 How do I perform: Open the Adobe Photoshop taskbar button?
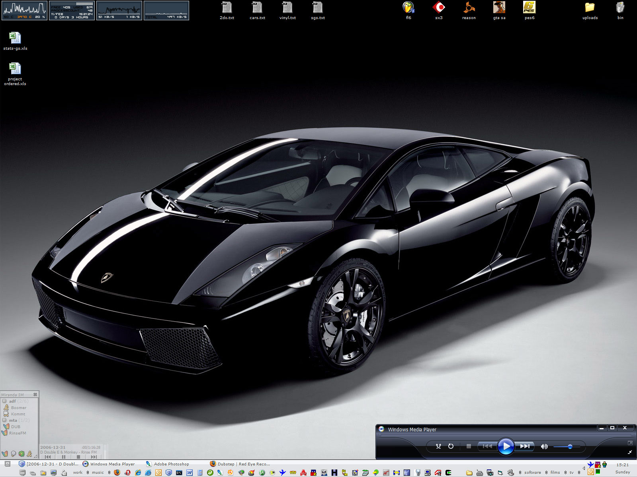point(171,464)
